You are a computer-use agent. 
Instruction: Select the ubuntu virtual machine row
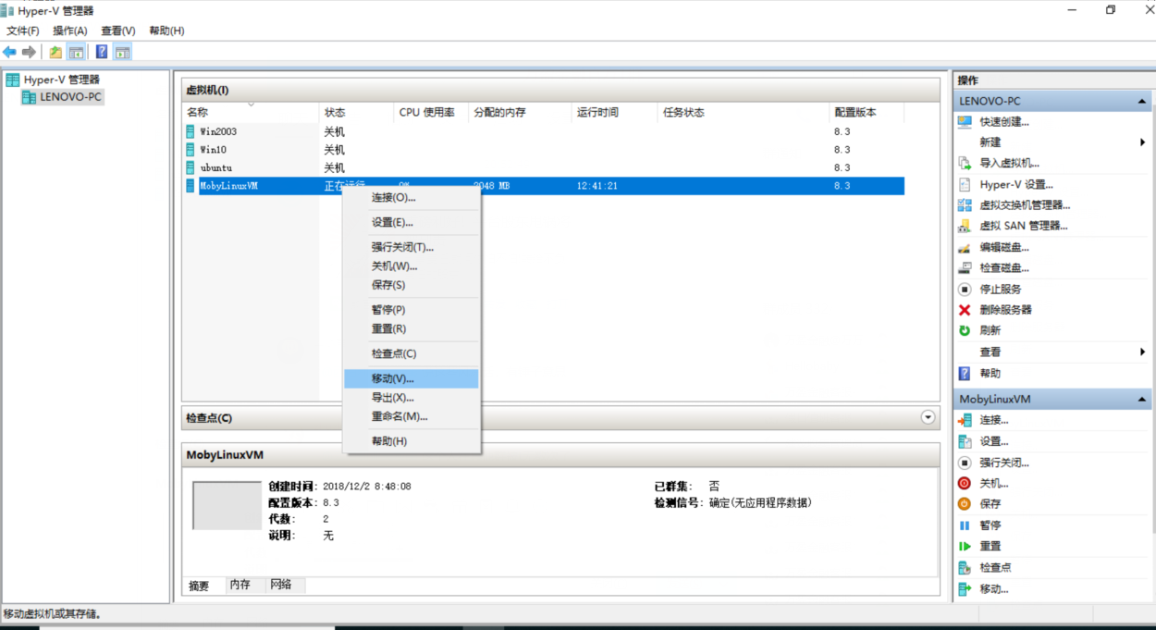coord(544,167)
